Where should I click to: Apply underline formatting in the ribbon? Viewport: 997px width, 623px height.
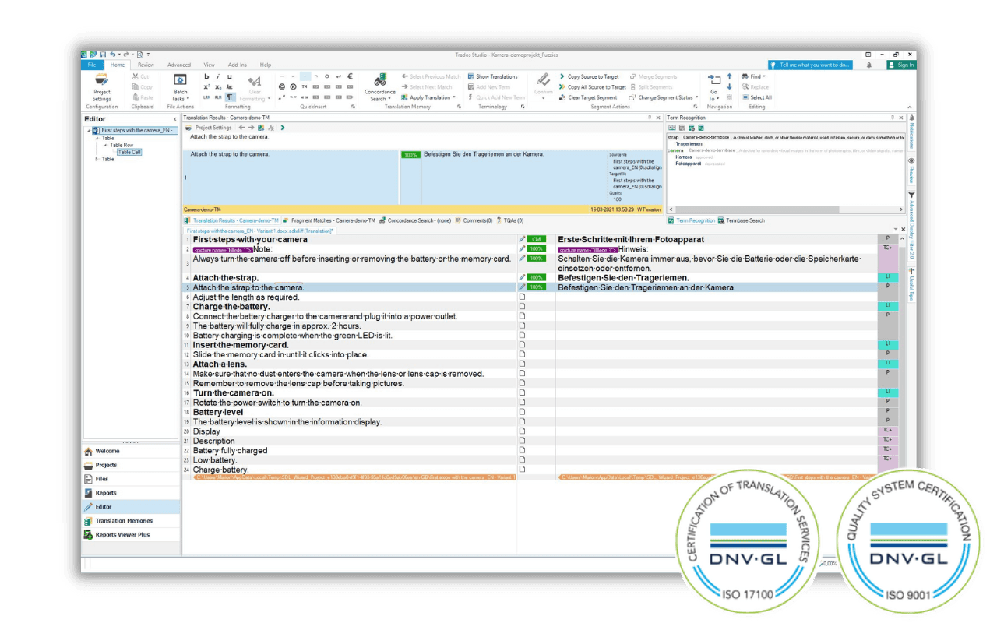(x=229, y=77)
